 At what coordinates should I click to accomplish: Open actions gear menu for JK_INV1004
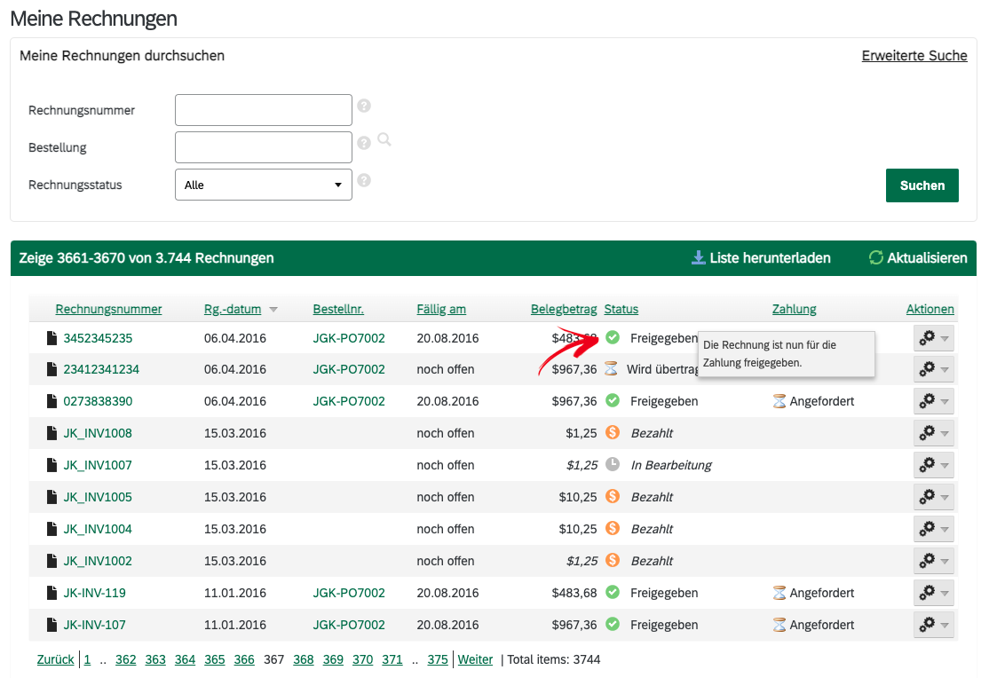pos(933,529)
